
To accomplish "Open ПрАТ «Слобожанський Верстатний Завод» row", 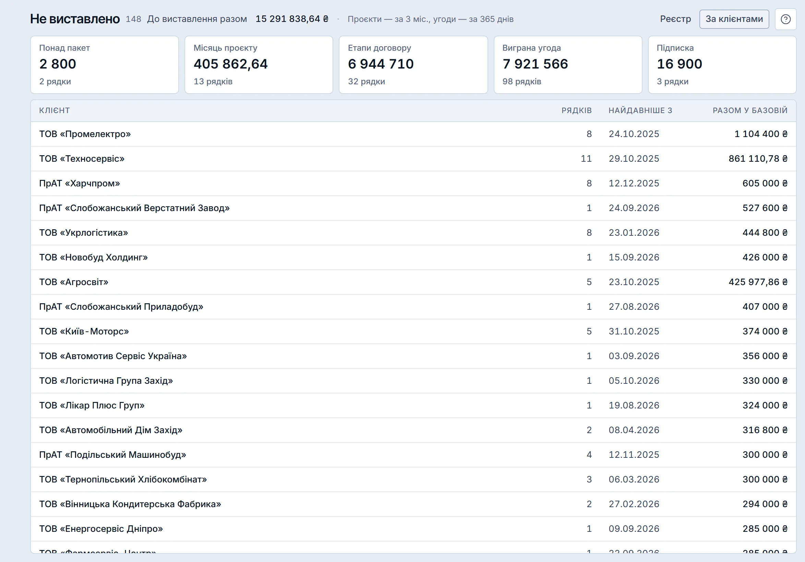I will click(x=413, y=208).
